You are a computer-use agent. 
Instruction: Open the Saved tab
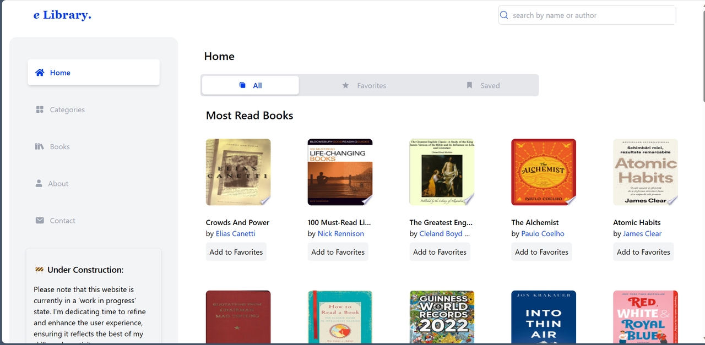(x=483, y=85)
